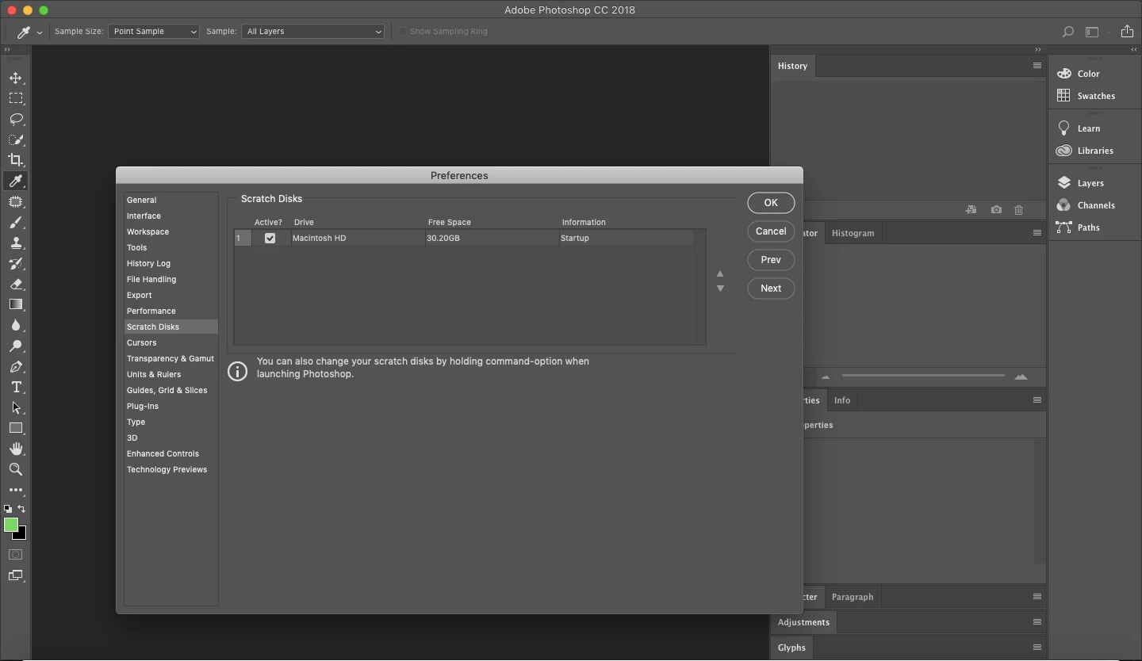
Task: Toggle Quick Mask mode
Action: pyautogui.click(x=16, y=554)
